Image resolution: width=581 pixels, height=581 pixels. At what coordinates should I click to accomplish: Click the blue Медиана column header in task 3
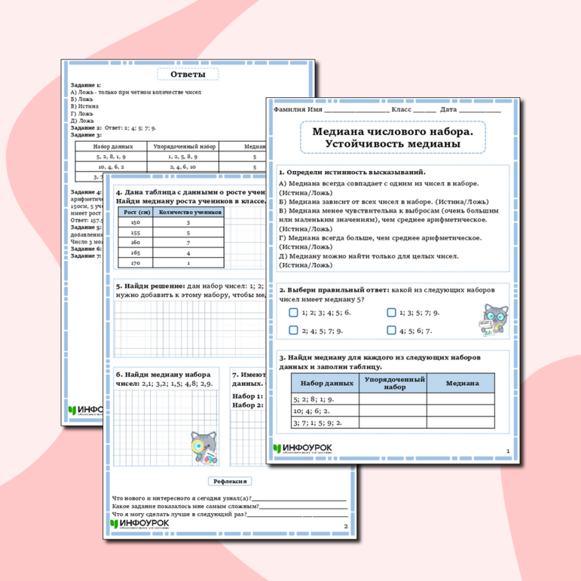461,383
